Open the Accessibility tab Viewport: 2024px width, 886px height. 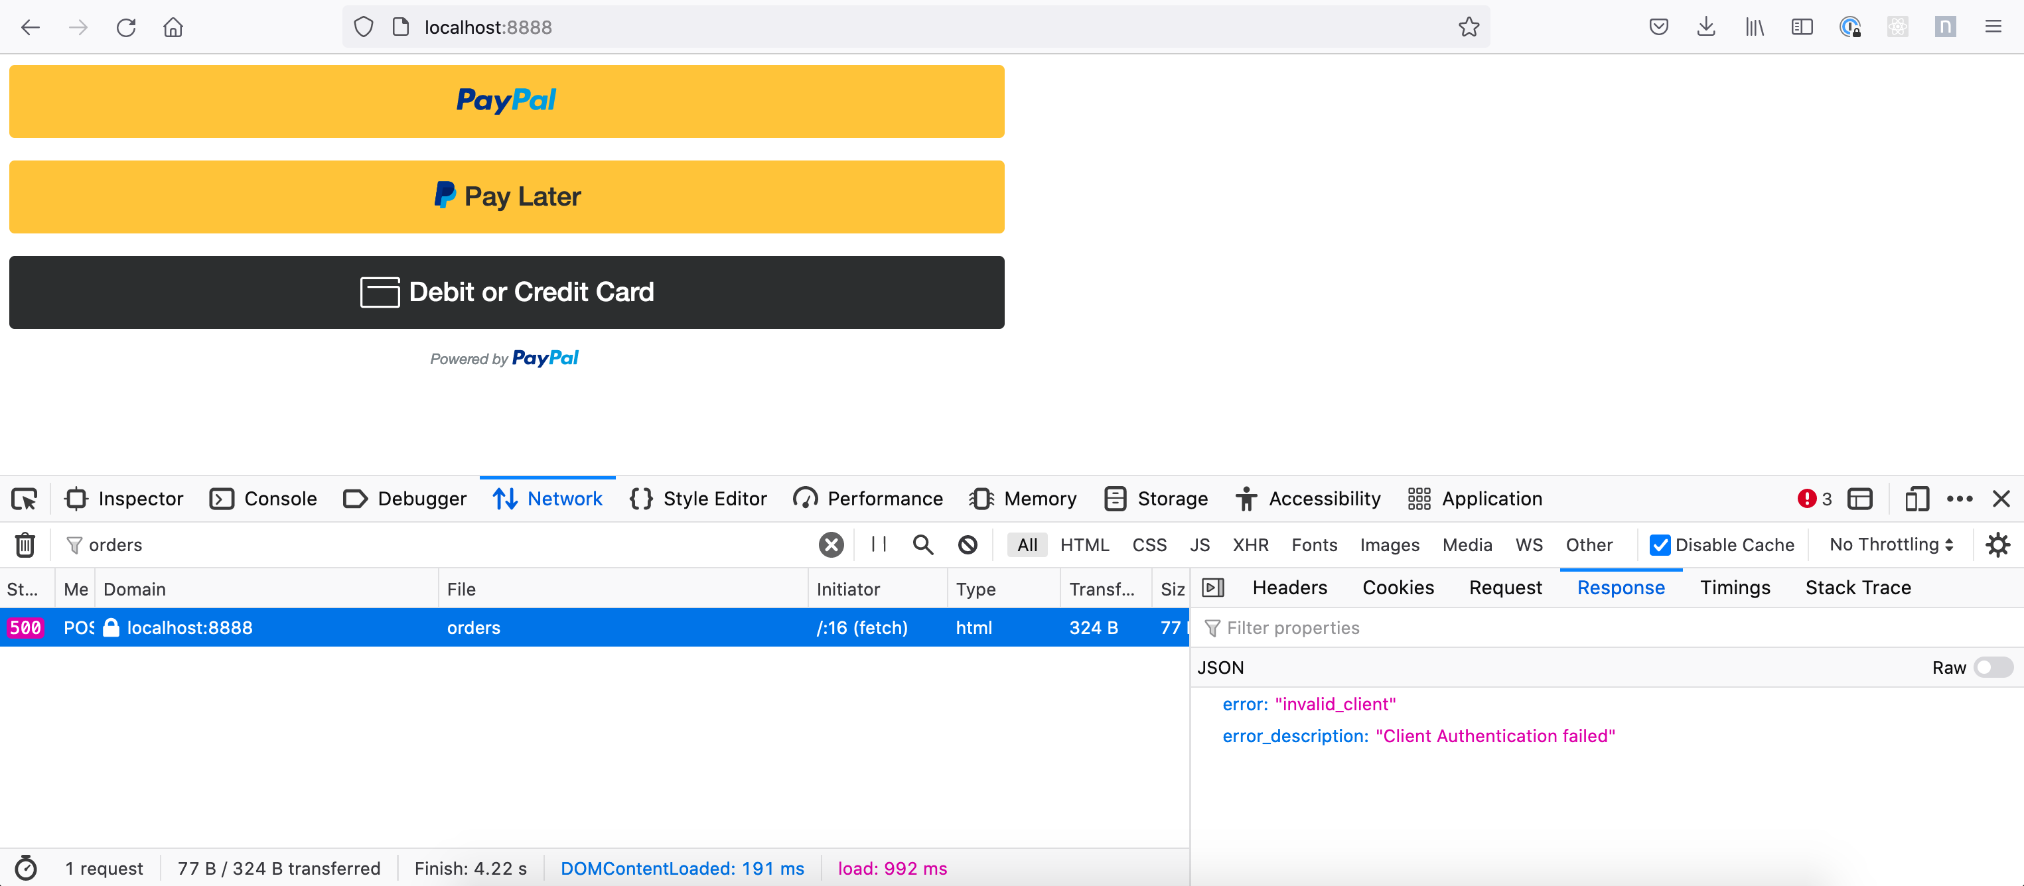tap(1307, 499)
